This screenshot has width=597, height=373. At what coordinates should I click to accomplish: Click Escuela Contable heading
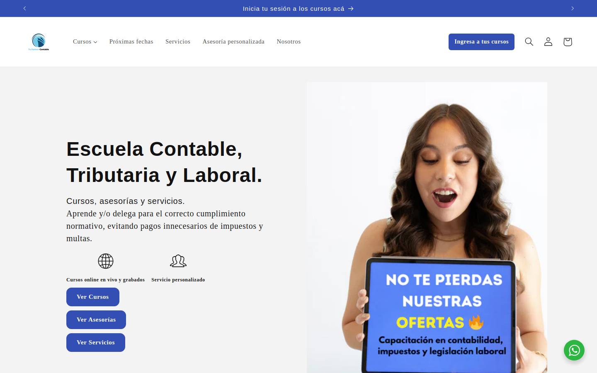point(164,162)
